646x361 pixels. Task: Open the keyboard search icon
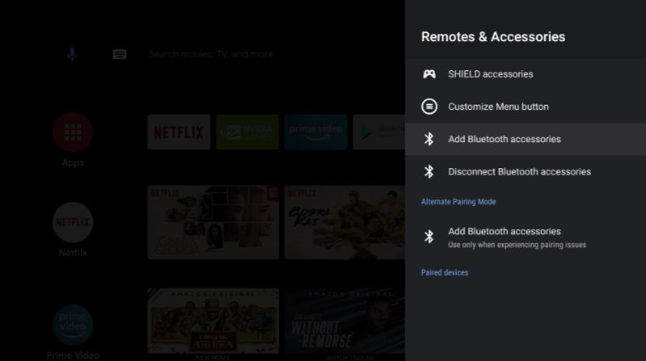[x=120, y=54]
